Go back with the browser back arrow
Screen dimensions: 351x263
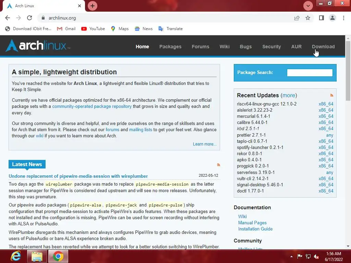pos(8,18)
